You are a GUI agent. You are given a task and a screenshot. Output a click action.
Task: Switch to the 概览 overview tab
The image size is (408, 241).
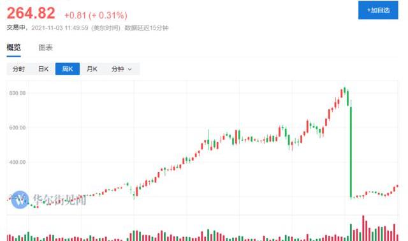(x=13, y=48)
